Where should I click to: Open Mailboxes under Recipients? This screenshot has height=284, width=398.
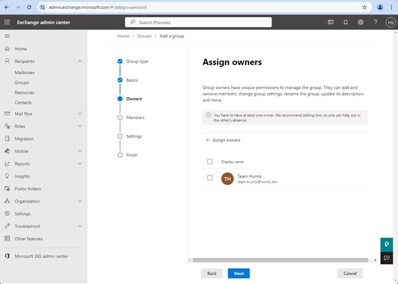tap(24, 72)
